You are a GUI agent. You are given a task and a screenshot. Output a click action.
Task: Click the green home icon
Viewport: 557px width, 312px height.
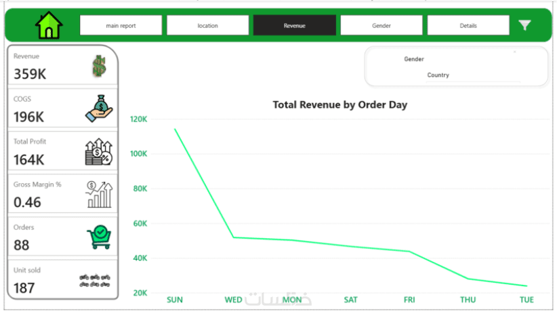coord(49,25)
